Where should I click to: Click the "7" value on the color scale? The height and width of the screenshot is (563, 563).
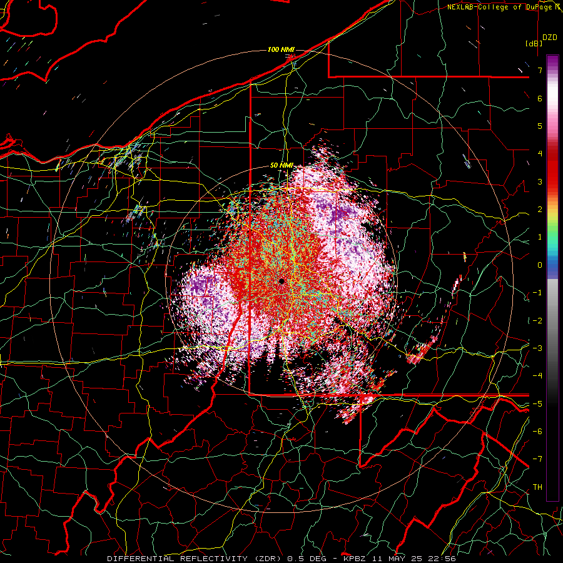pos(540,70)
